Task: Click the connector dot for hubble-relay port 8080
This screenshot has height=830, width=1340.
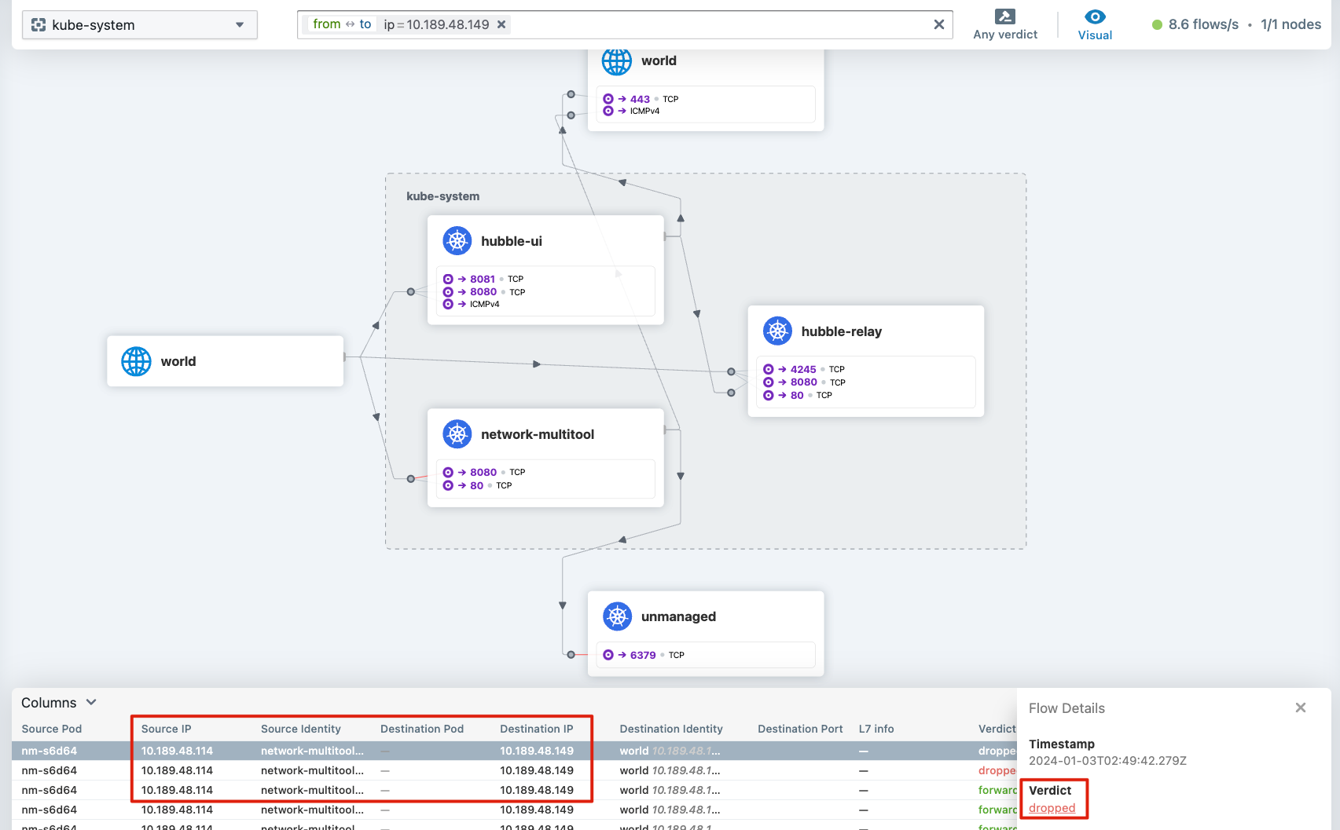Action: point(732,393)
